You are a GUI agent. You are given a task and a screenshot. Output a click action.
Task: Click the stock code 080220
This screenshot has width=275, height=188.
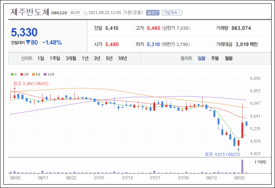(x=59, y=13)
